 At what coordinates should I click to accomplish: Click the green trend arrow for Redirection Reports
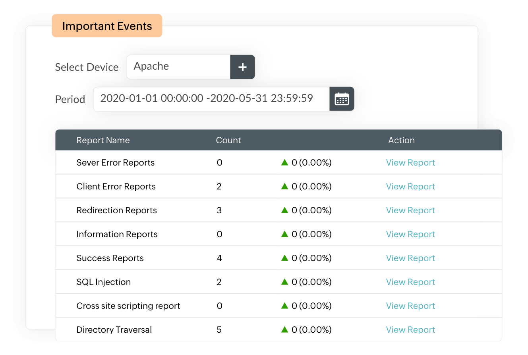coord(284,210)
